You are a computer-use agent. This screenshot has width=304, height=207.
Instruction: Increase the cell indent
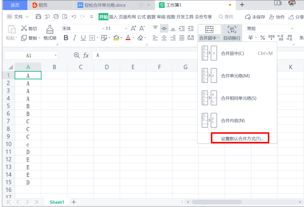click(x=191, y=29)
